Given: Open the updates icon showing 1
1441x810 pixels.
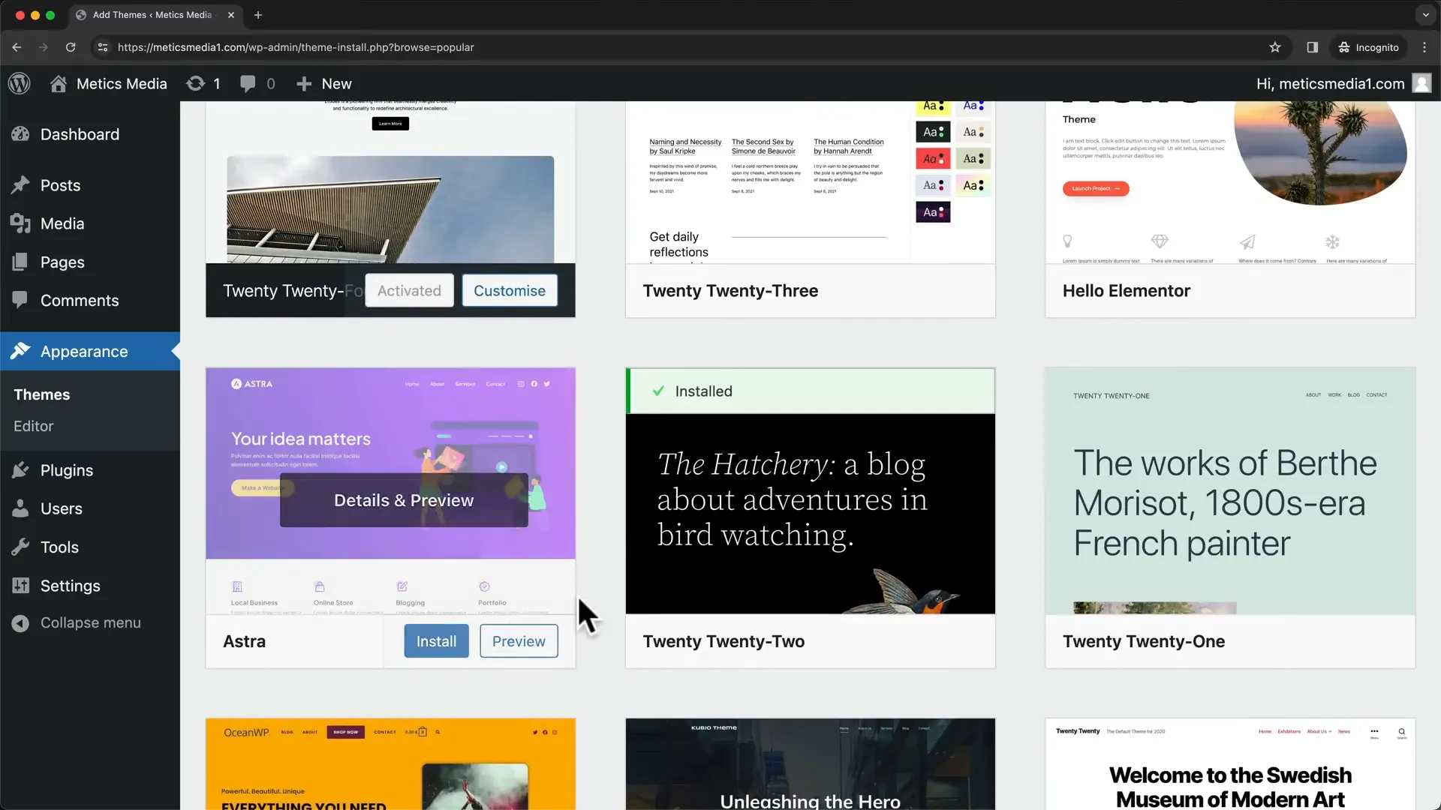Looking at the screenshot, I should 196,83.
